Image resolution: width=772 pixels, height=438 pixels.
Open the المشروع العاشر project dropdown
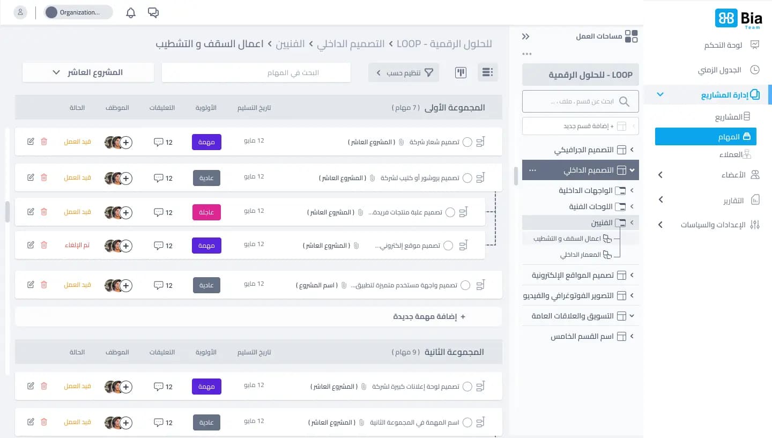[88, 72]
